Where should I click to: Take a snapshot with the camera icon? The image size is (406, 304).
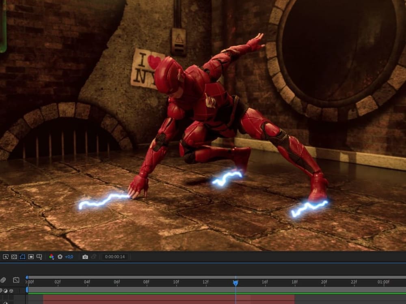click(x=85, y=257)
